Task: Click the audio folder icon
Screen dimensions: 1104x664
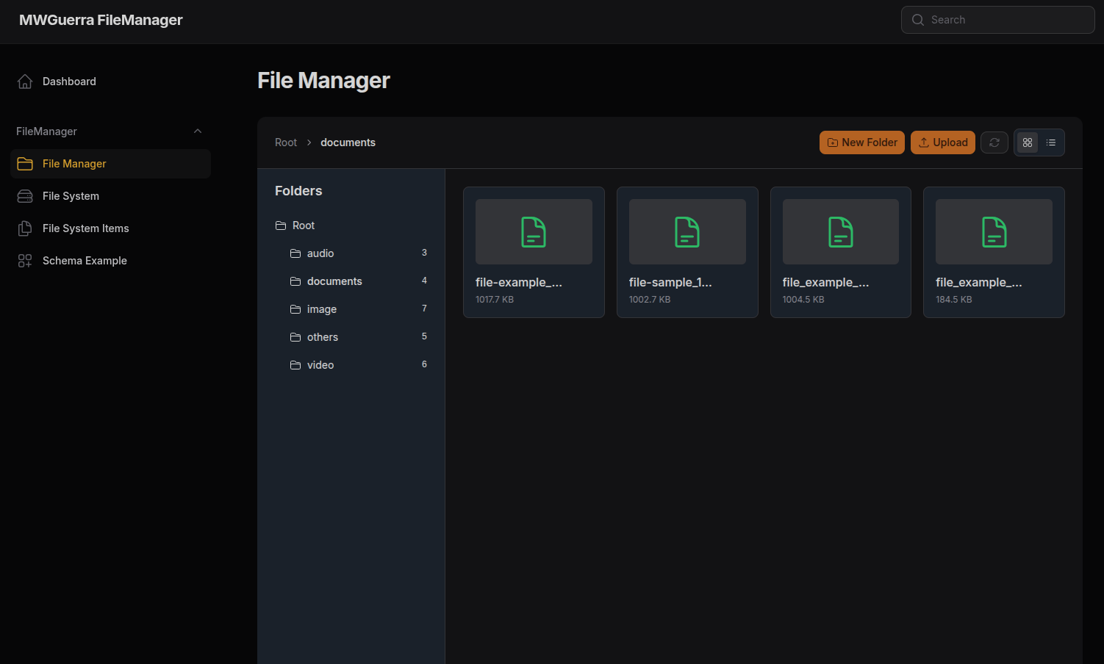Action: [x=295, y=253]
